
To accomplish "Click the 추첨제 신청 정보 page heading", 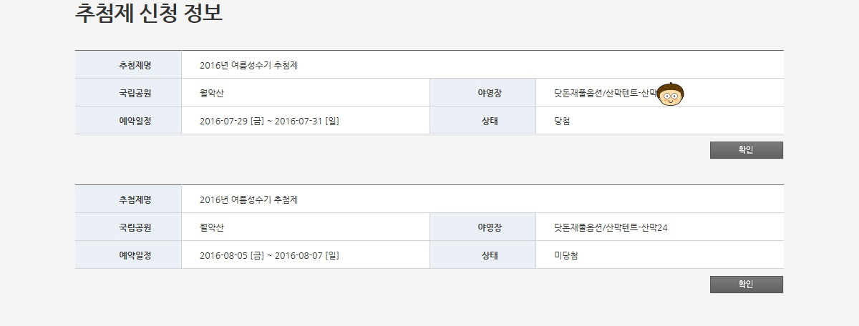I will (149, 14).
